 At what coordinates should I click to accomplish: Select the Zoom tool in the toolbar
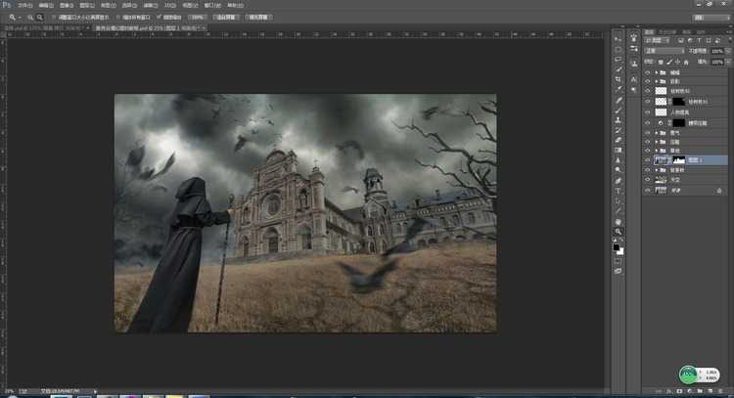pyautogui.click(x=619, y=232)
